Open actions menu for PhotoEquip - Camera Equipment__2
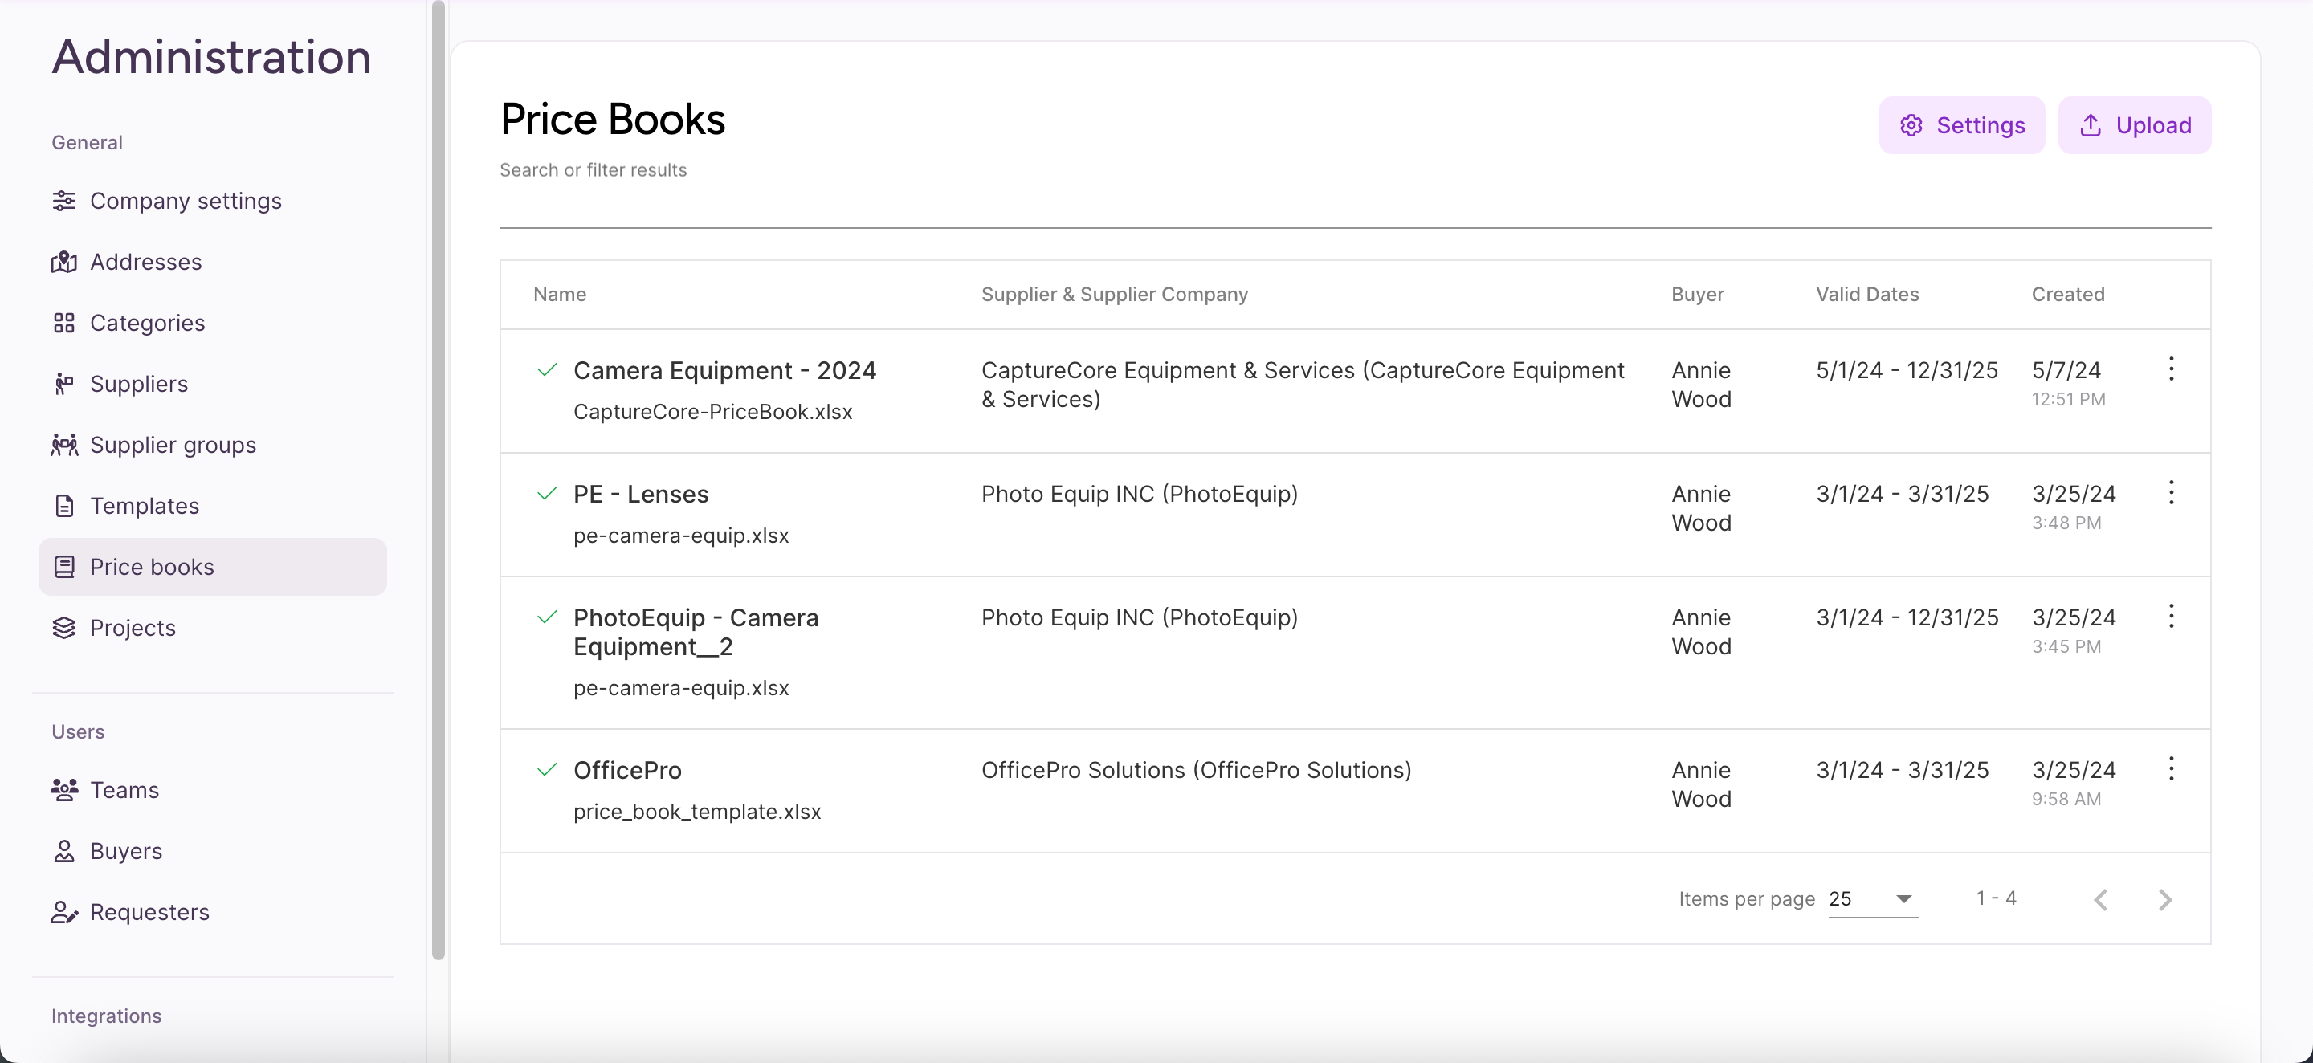 2171,616
